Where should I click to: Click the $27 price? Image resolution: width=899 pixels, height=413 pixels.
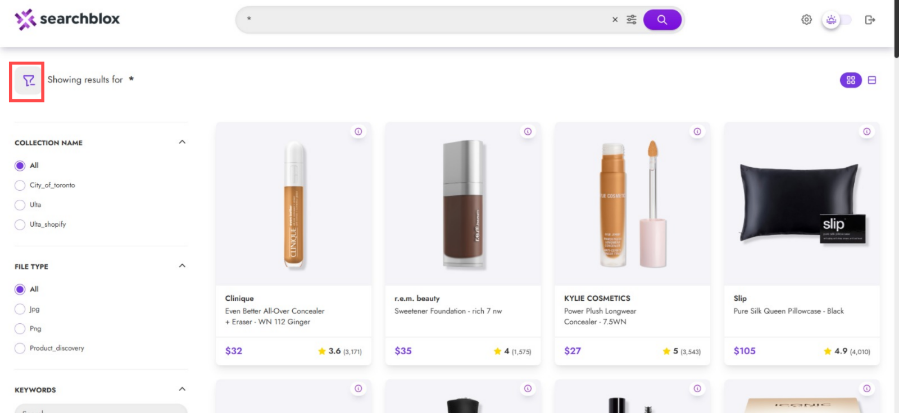(573, 351)
